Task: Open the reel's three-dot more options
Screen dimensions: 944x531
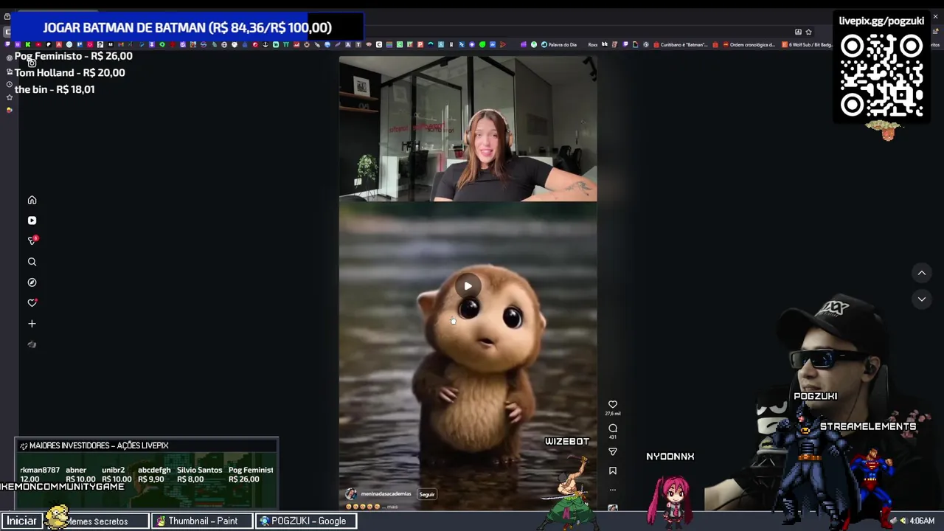Action: coord(613,490)
